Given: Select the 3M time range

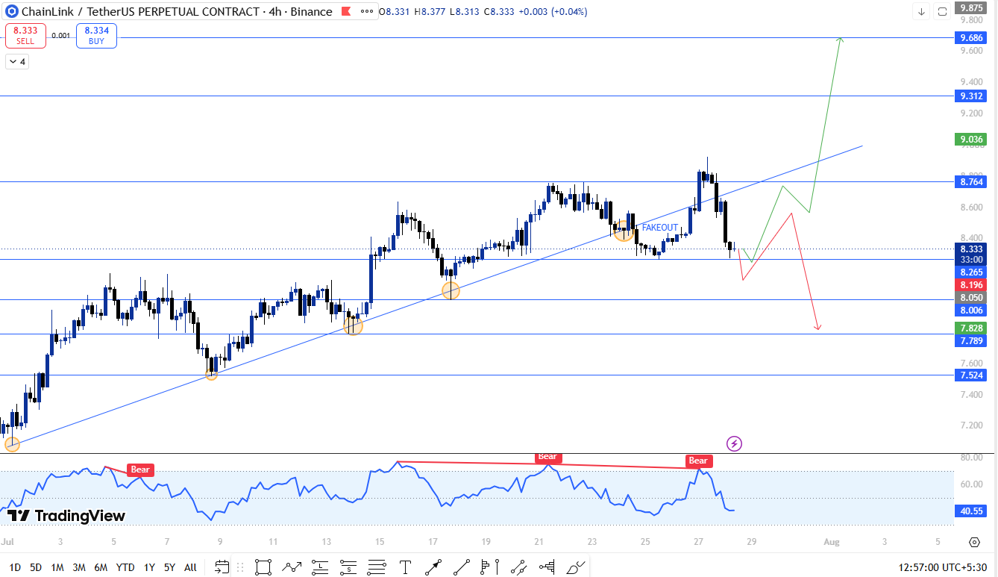Looking at the screenshot, I should click(x=79, y=567).
